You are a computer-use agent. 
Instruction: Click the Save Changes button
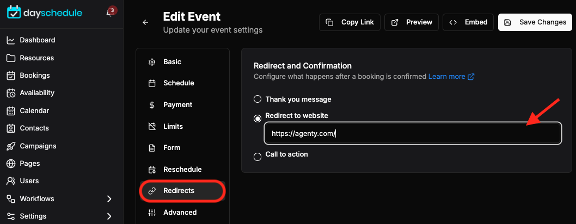tap(535, 22)
